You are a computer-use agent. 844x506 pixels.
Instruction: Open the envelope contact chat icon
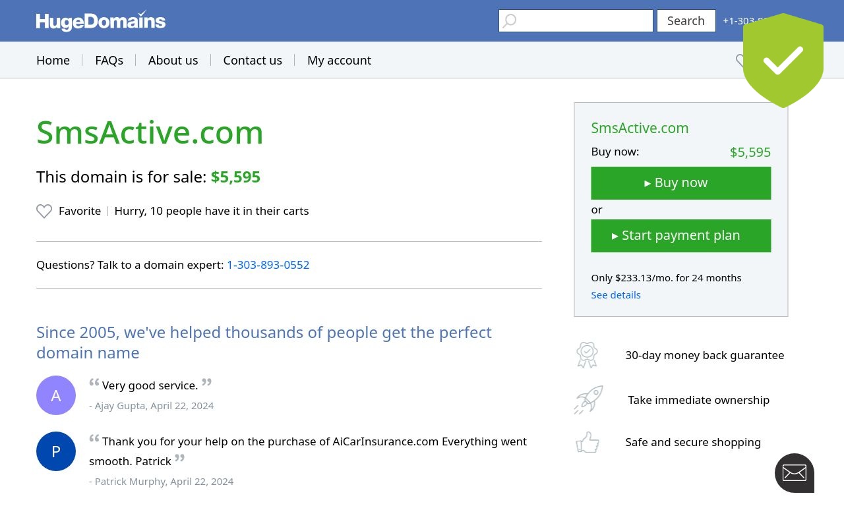pyautogui.click(x=795, y=473)
